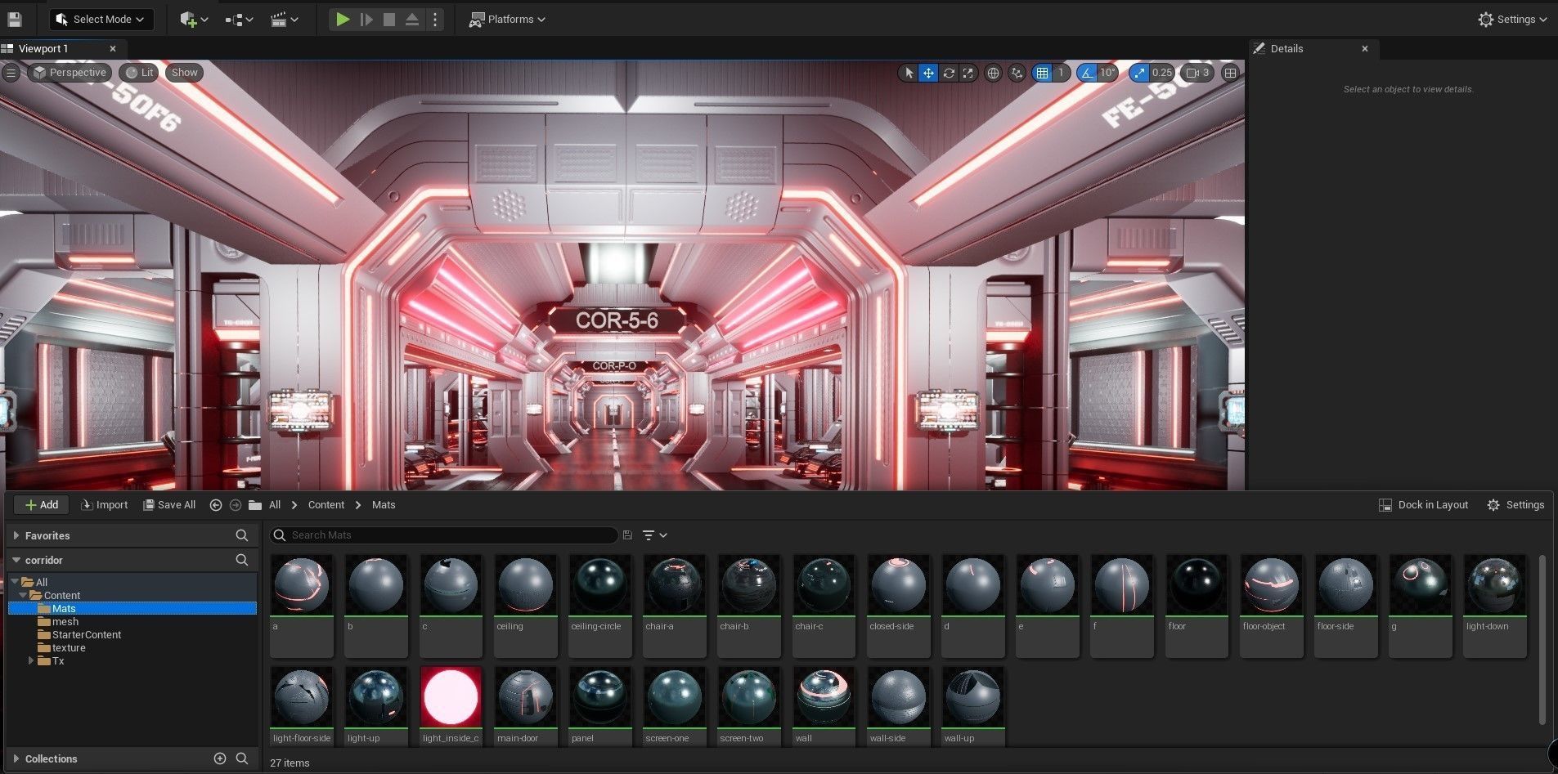The image size is (1558, 774).
Task: Click the Import button
Action: 105,504
